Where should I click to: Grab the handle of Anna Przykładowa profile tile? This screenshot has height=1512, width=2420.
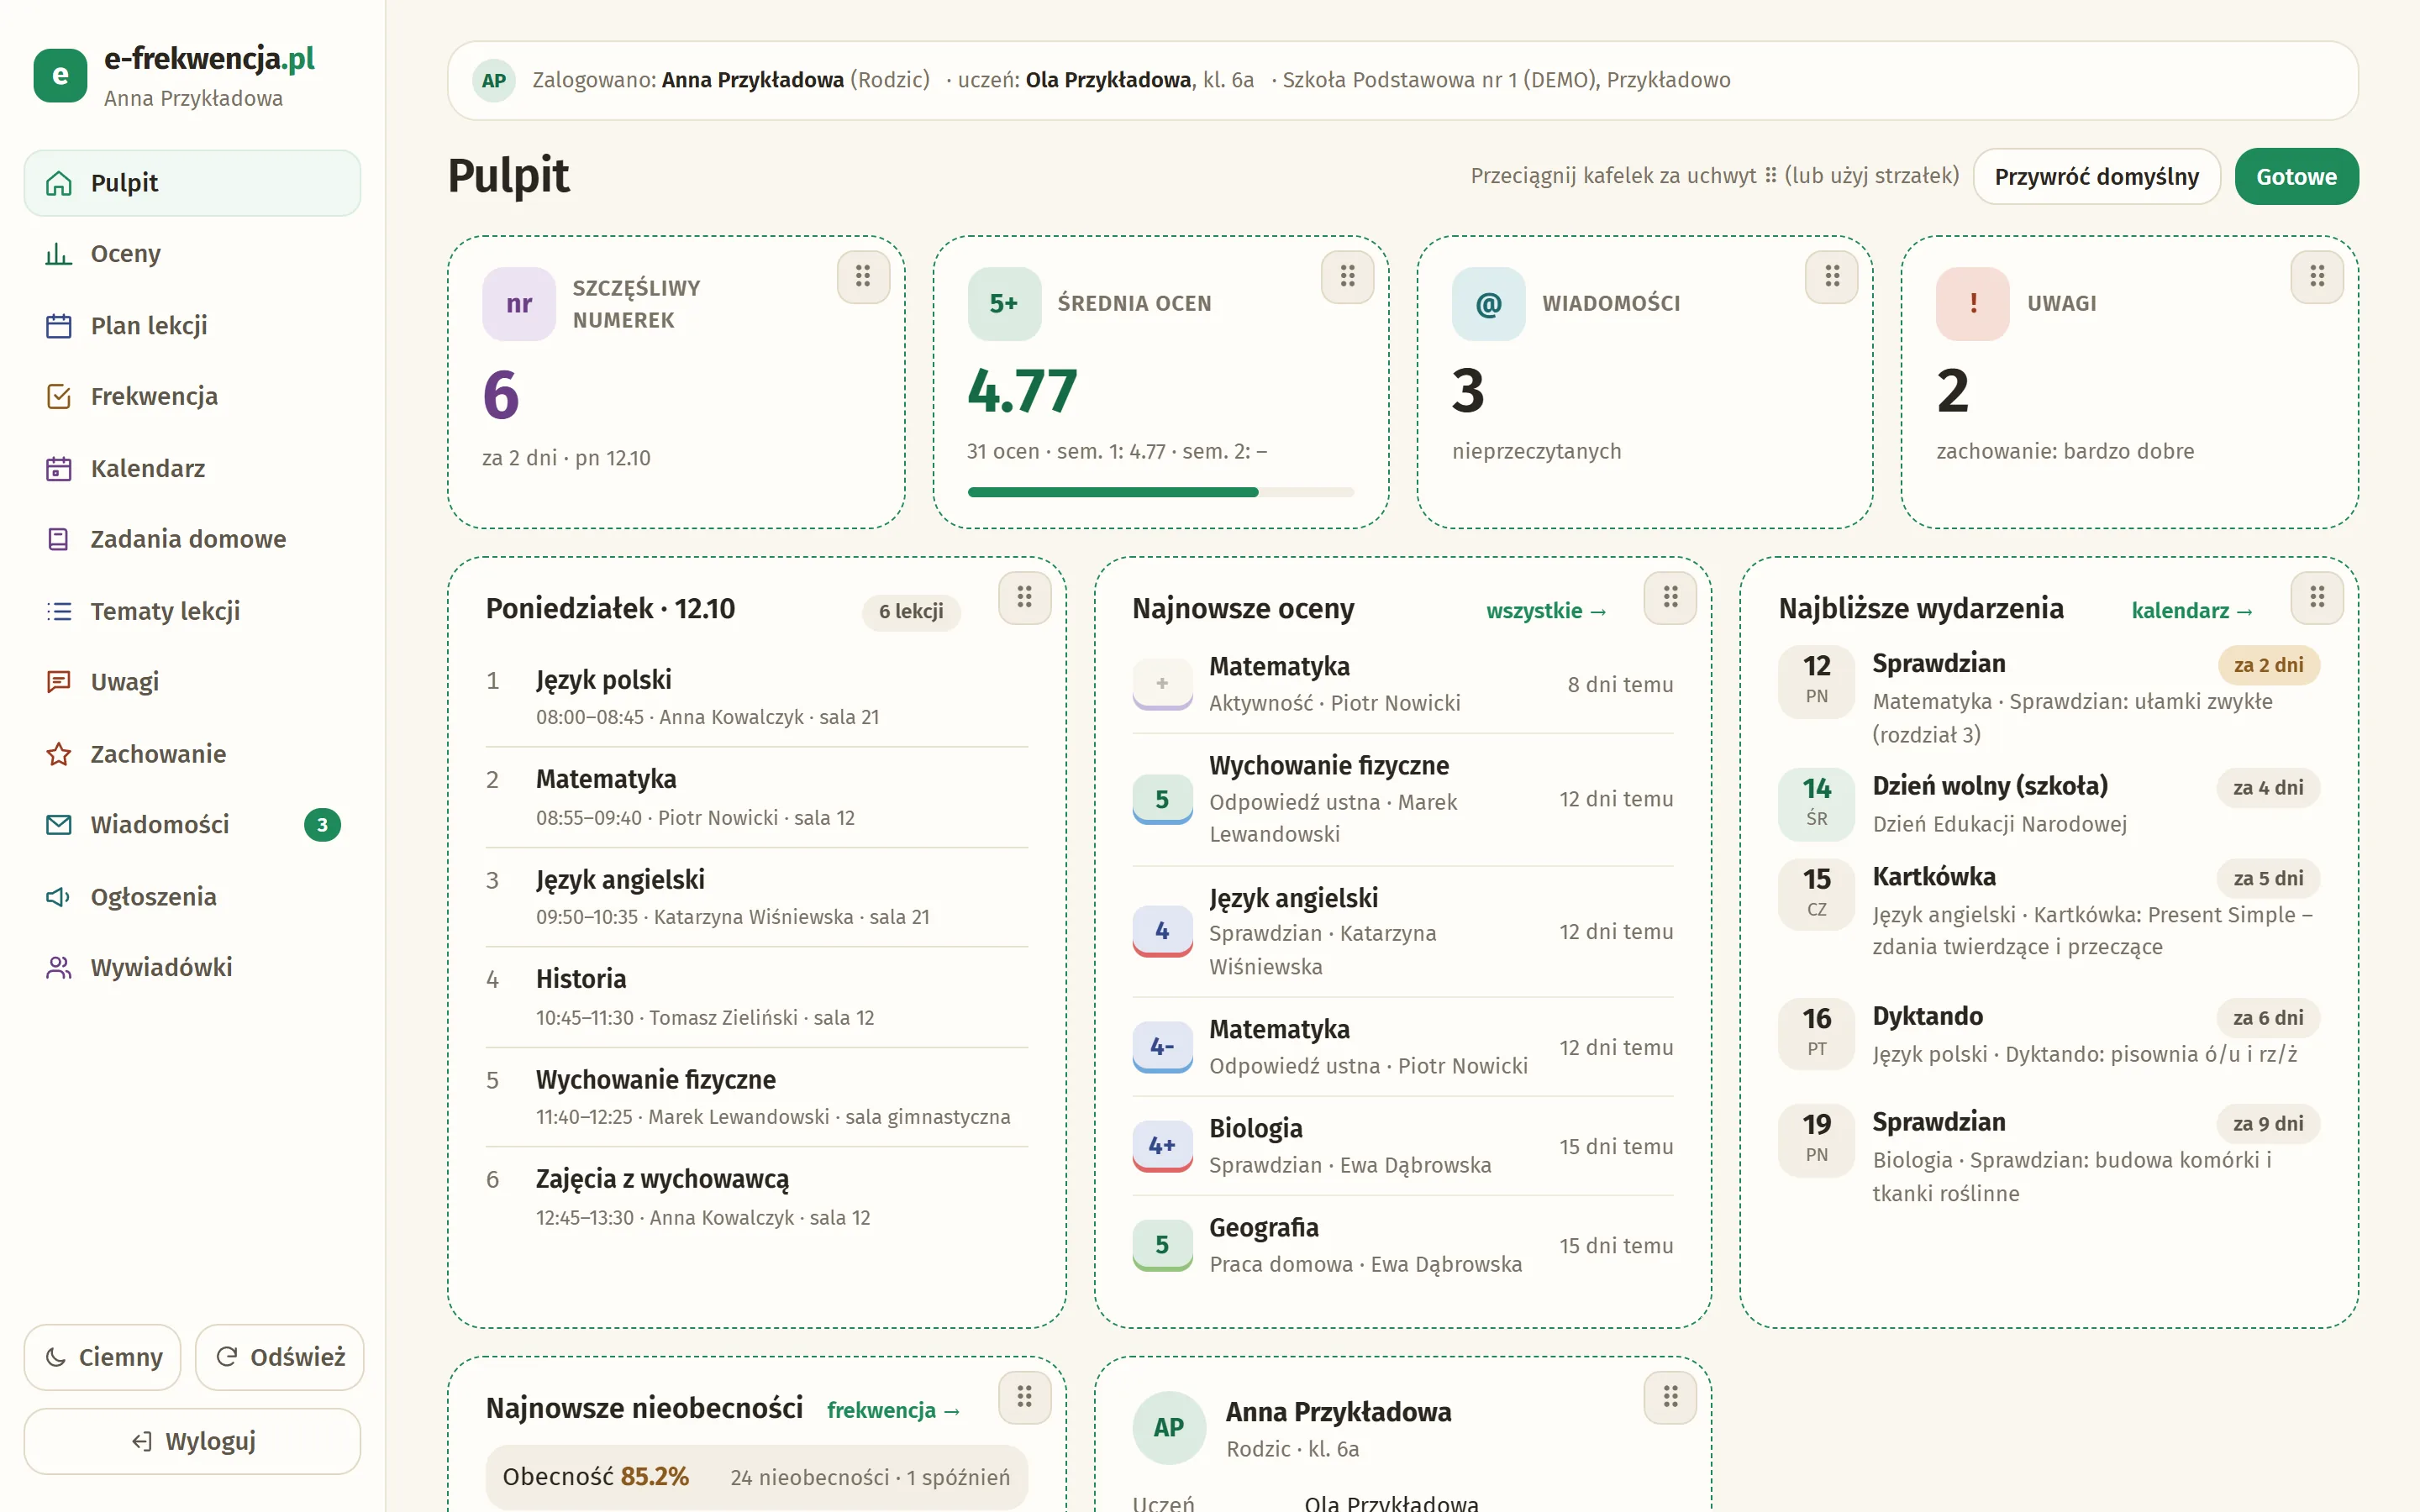point(1670,1397)
